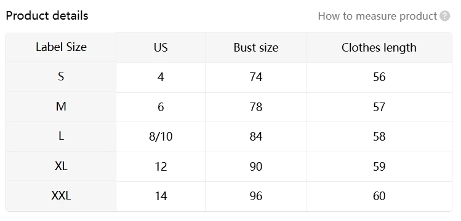Open How to measure product link
The image size is (461, 221).
pyautogui.click(x=377, y=16)
